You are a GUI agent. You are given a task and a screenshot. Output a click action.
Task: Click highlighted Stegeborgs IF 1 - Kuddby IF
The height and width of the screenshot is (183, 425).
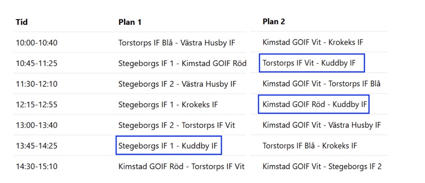click(x=169, y=145)
